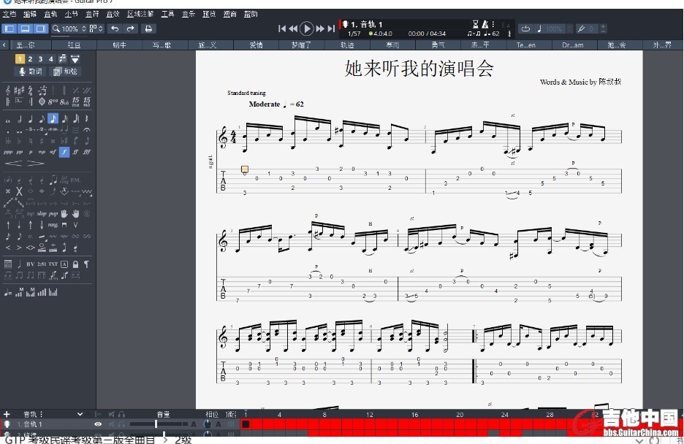Insert a chord diagram
Image resolution: width=684 pixels, height=444 pixels.
(x=8, y=264)
